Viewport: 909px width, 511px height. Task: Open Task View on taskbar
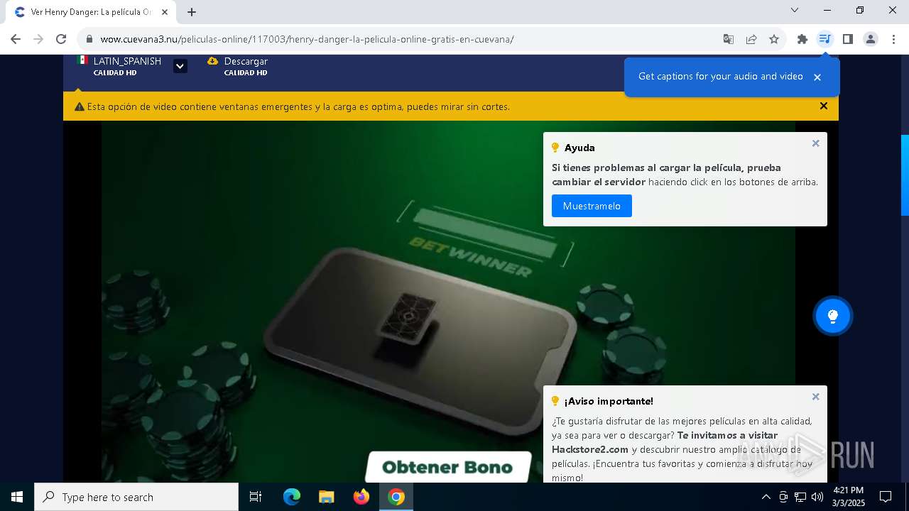256,497
